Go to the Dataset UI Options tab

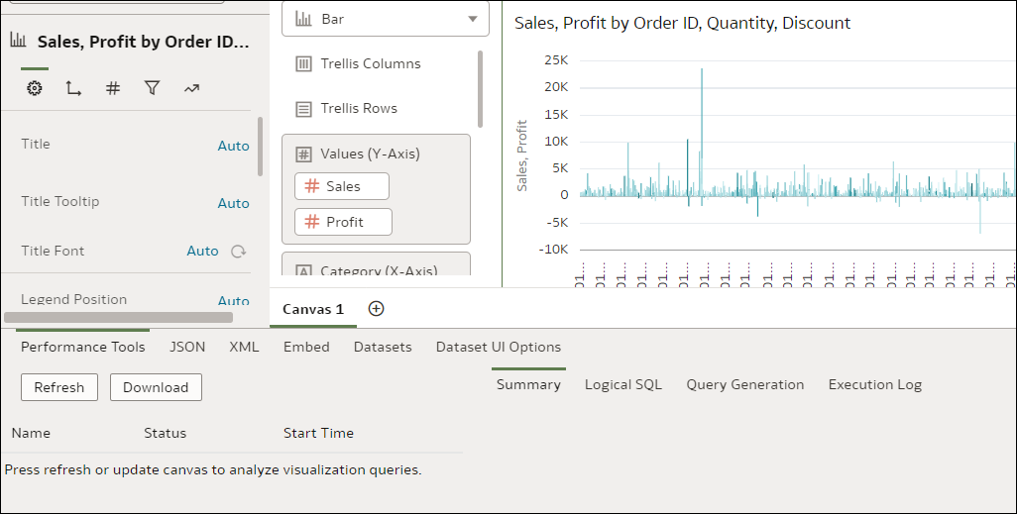pyautogui.click(x=498, y=347)
